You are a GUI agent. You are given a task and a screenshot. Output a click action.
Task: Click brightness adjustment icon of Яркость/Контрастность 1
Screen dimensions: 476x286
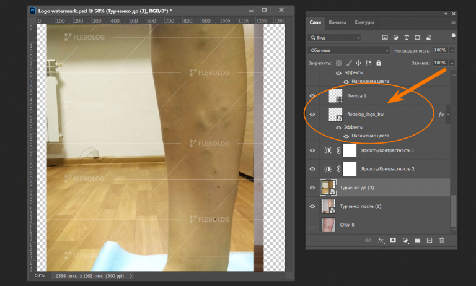(x=328, y=150)
